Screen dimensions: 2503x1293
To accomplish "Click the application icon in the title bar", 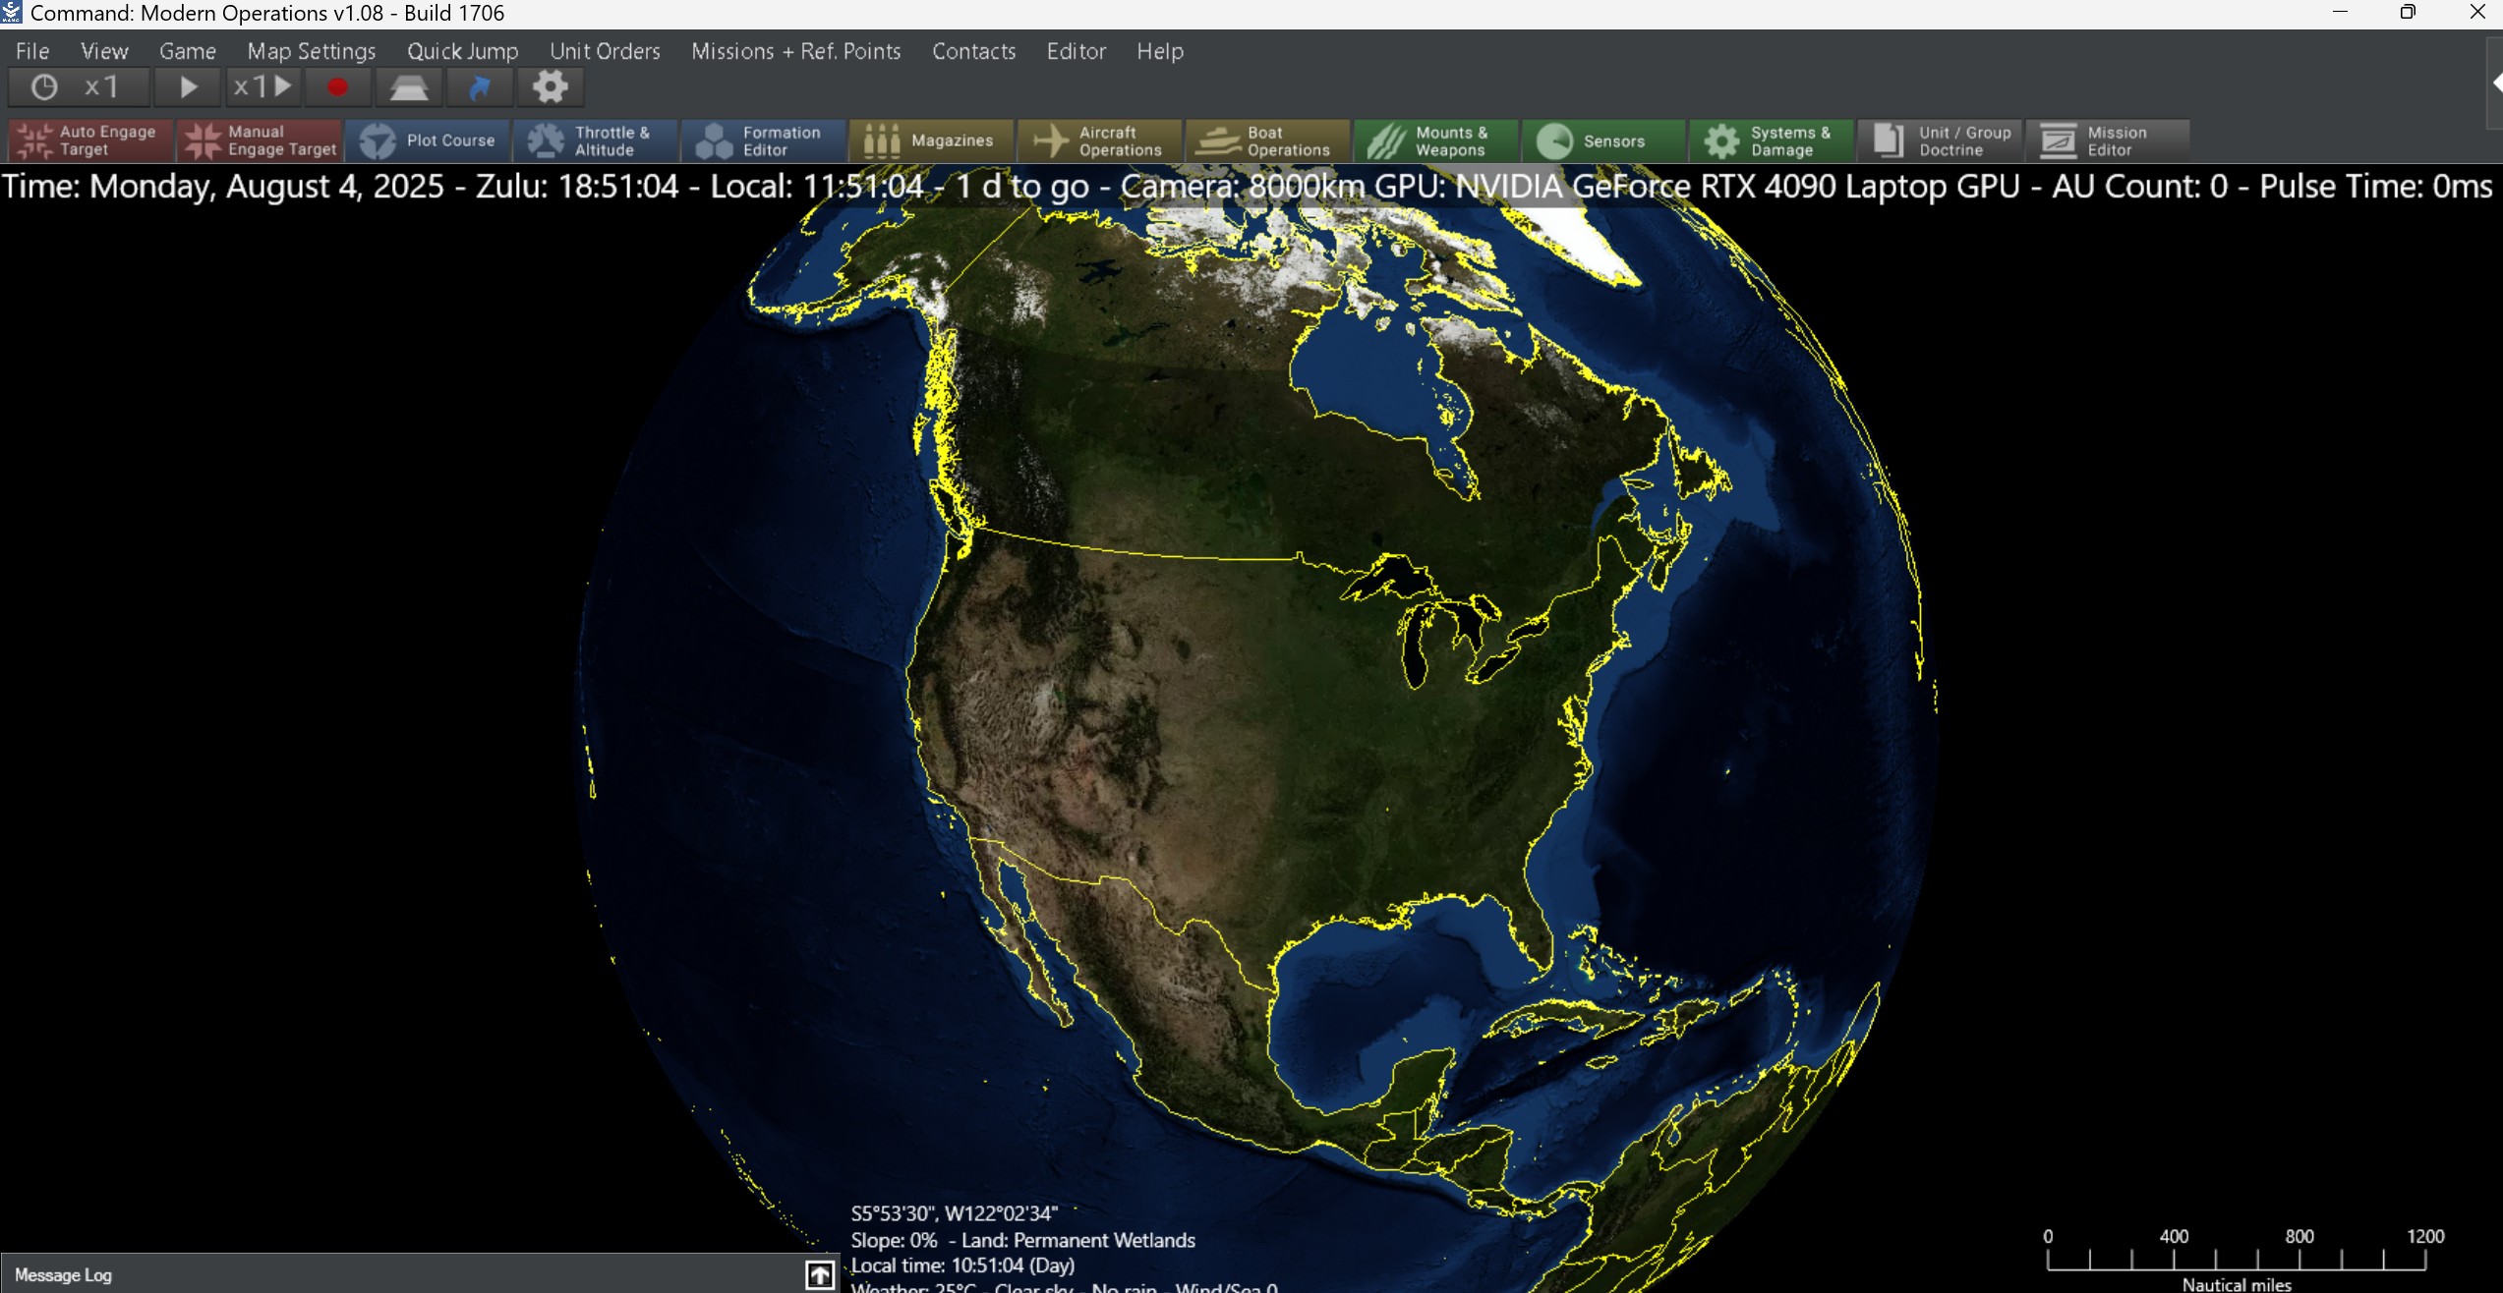I will click(12, 13).
